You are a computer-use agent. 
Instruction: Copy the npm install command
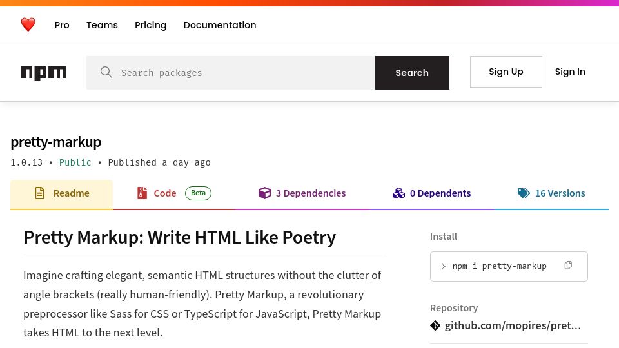[568, 266]
